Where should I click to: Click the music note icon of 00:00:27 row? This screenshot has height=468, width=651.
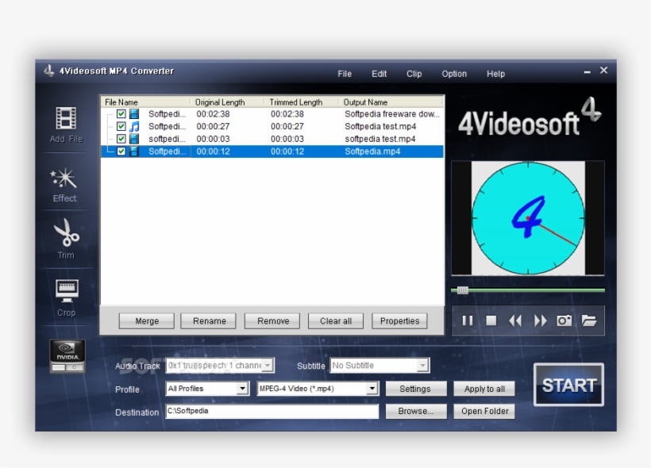(x=133, y=126)
